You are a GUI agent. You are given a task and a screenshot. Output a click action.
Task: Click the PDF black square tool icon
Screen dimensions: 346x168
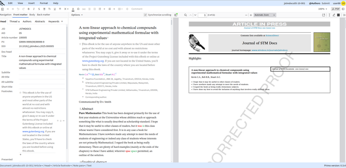(339, 15)
